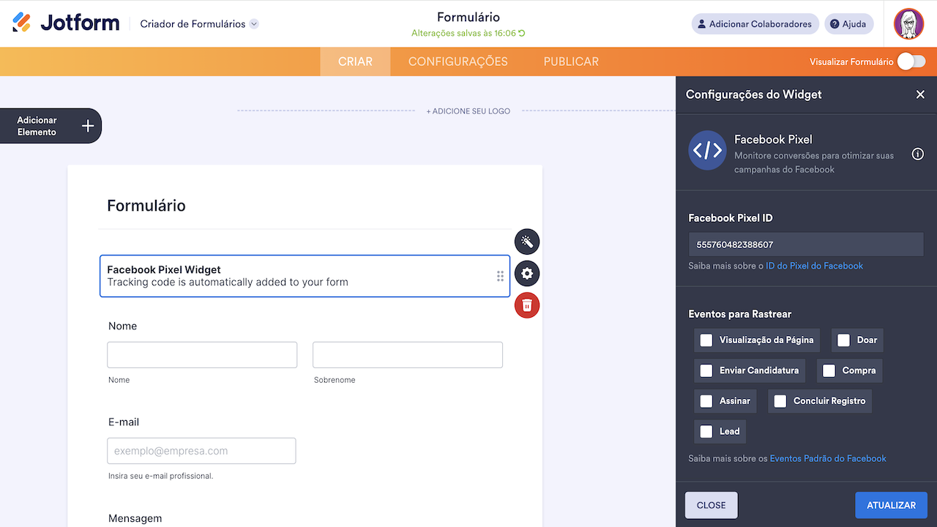Select the Assinar event checkbox
Screen dimensions: 937x527
(706, 401)
